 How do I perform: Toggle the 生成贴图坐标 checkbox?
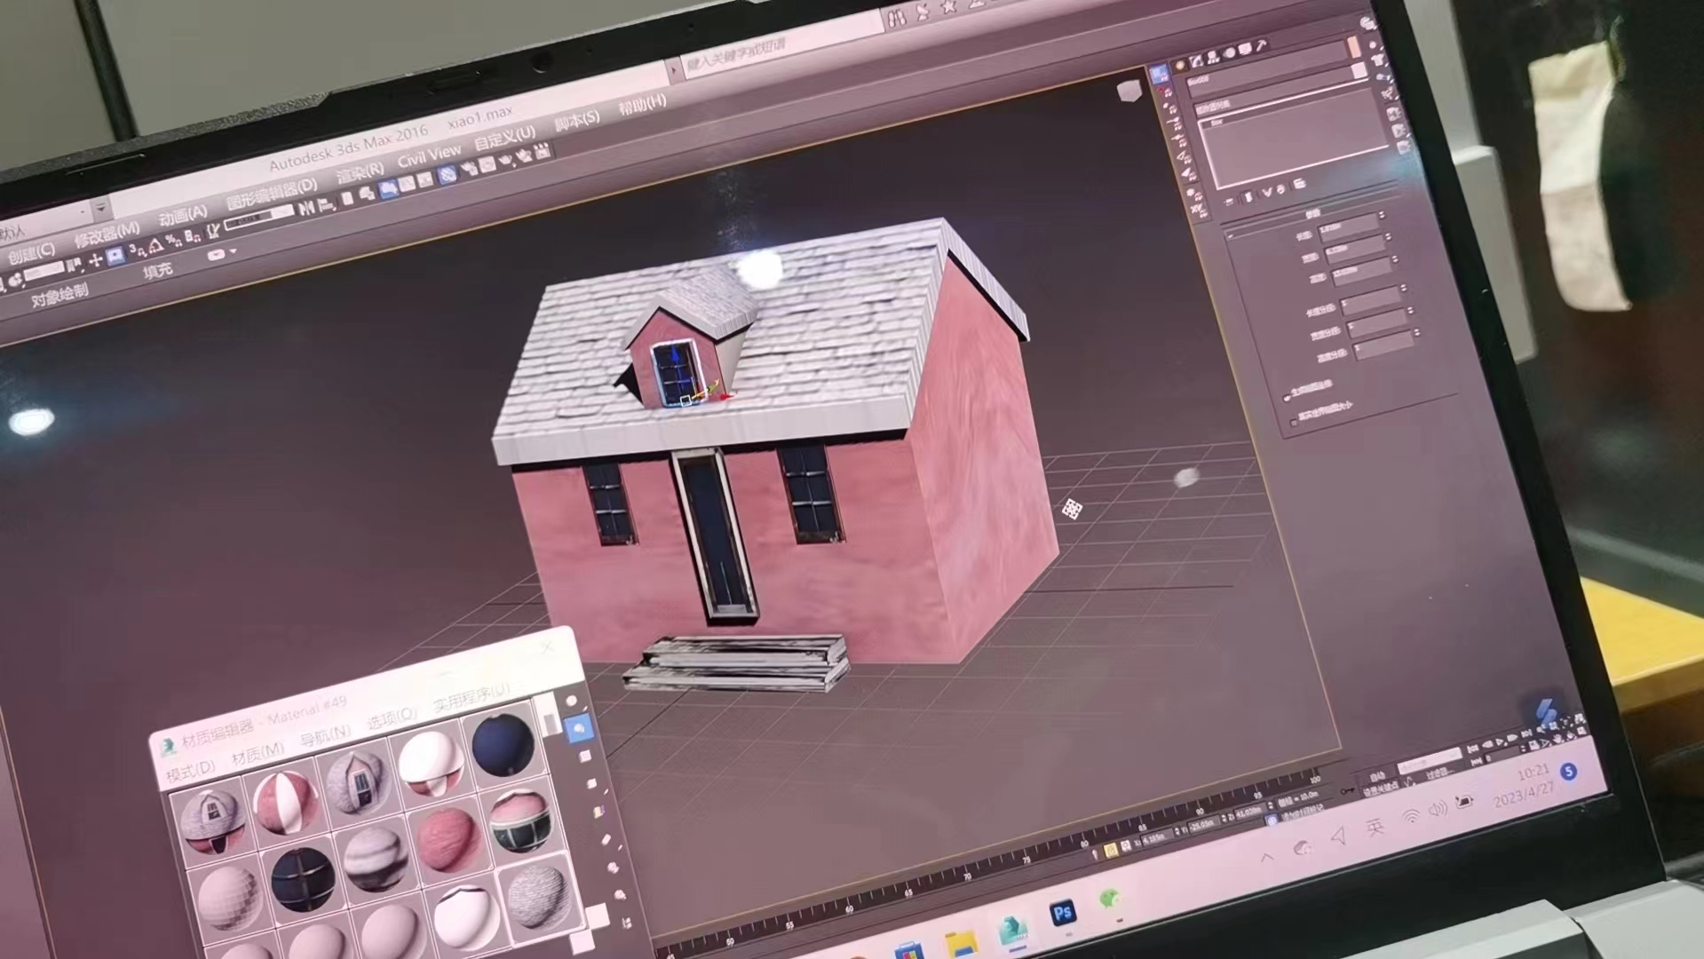tap(1287, 396)
